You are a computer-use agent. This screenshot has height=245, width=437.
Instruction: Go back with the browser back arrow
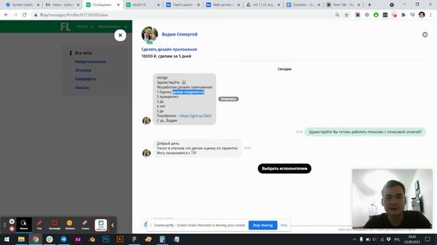(x=6, y=15)
